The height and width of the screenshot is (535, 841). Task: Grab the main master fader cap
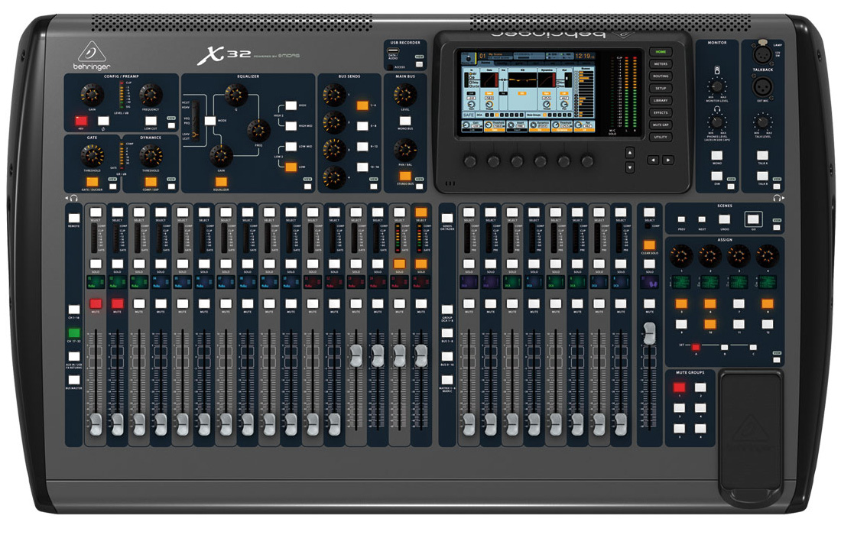coord(650,333)
